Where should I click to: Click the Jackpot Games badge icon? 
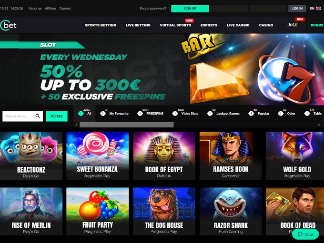coord(210,113)
